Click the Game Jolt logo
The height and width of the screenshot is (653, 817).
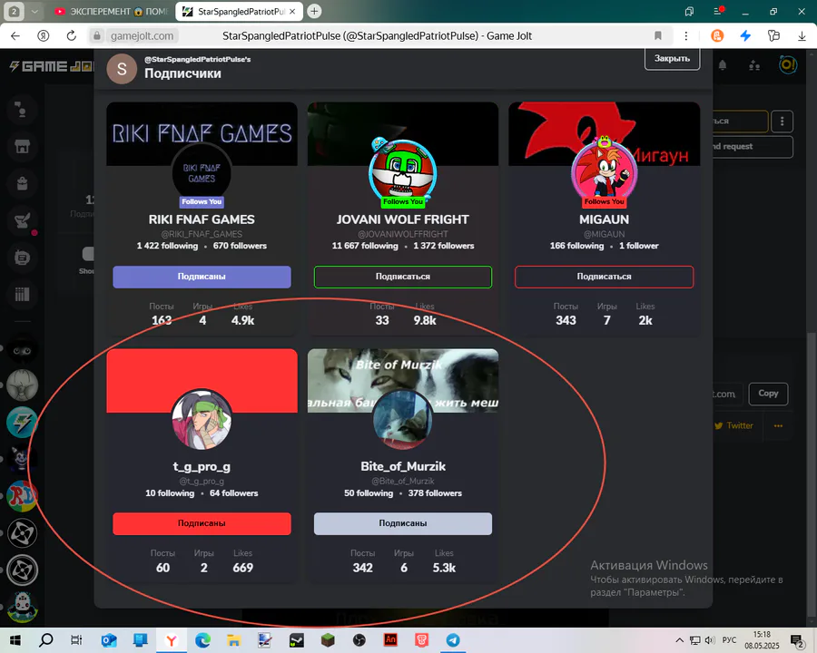tap(51, 66)
